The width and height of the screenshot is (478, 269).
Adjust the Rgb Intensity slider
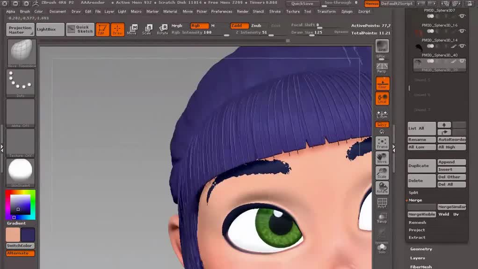(200, 33)
